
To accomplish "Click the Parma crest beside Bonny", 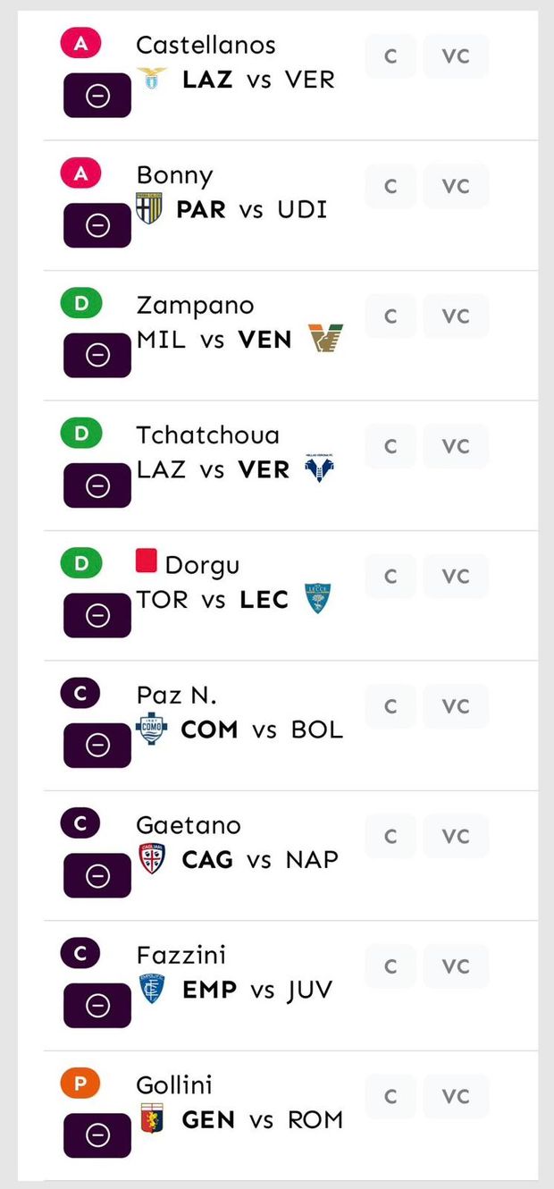I will coord(148,208).
